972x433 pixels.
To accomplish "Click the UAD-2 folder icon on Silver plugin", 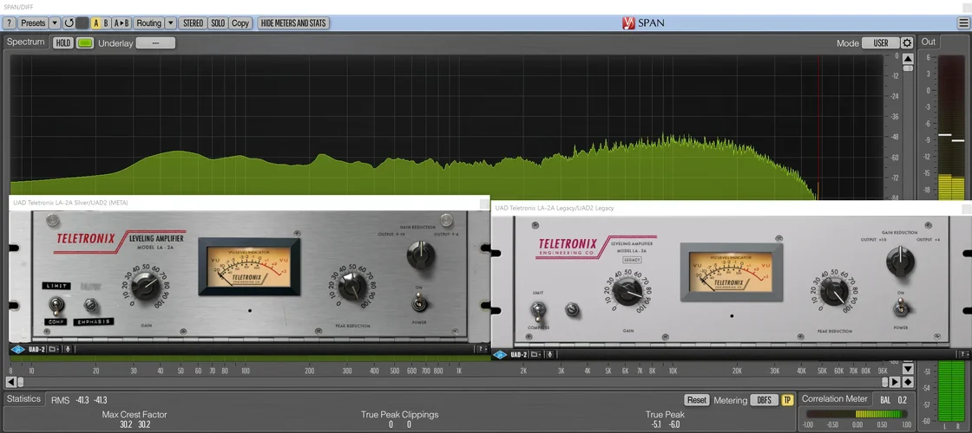I will [53, 349].
